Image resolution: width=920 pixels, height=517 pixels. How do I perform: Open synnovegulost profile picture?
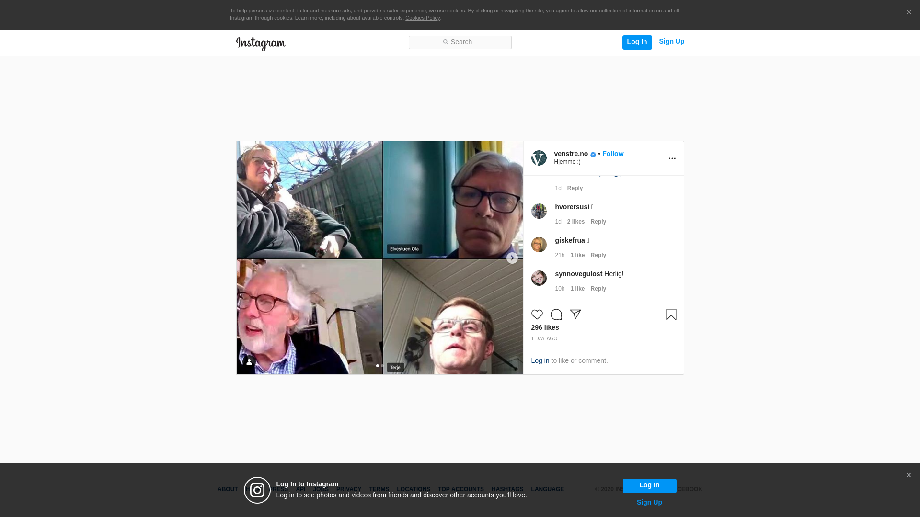pos(539,278)
